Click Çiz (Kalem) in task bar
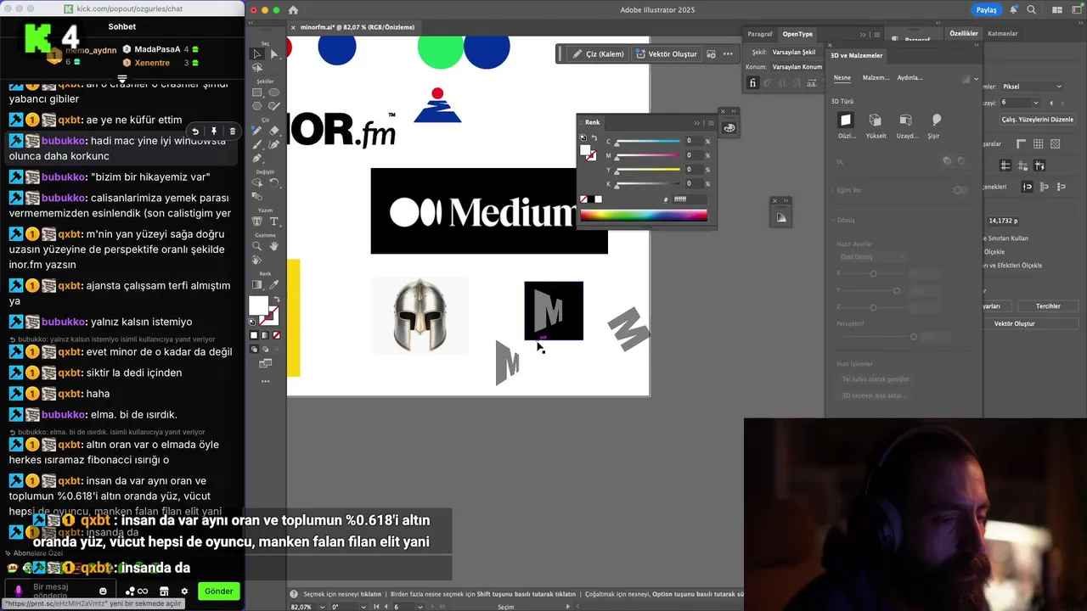 [x=598, y=53]
